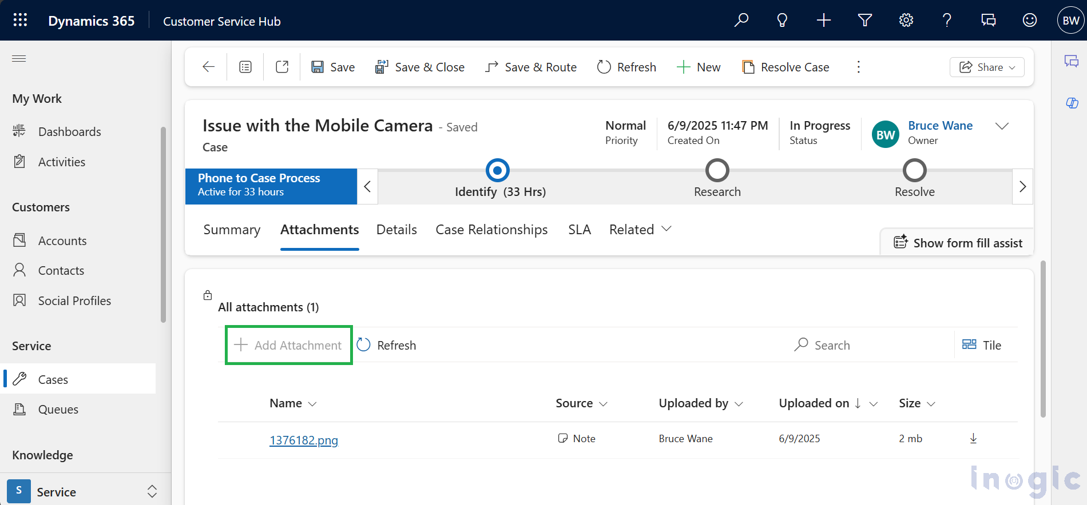Open the Advanced Find filter icon
This screenshot has width=1087, height=505.
(864, 21)
